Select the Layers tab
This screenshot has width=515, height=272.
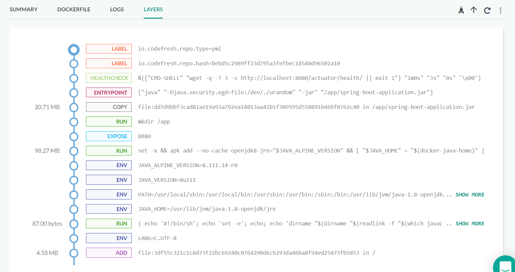point(153,9)
